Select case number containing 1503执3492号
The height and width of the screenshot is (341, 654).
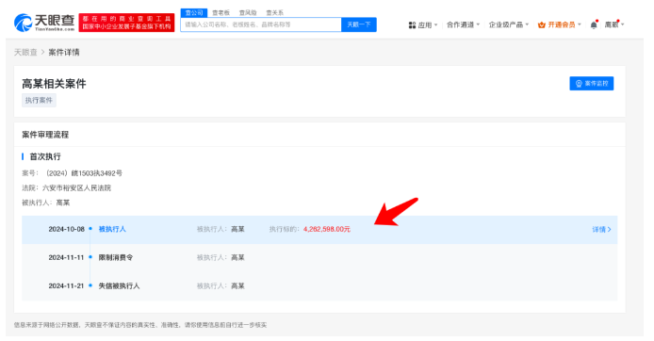pos(84,173)
